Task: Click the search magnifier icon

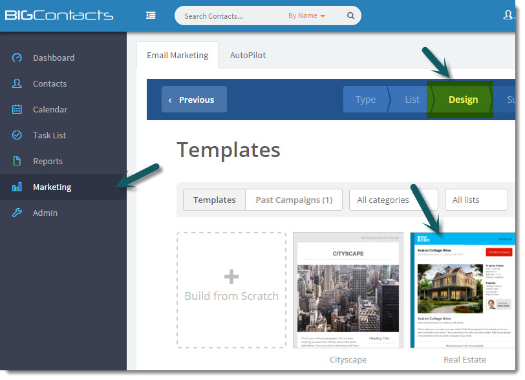Action: click(350, 16)
